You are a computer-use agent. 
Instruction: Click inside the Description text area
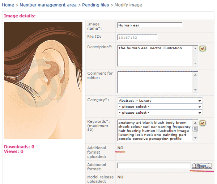[156, 55]
